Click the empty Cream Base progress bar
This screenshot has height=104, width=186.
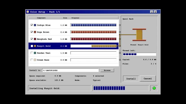(93, 60)
